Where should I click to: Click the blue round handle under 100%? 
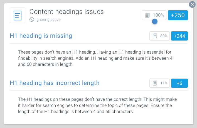(x=155, y=21)
